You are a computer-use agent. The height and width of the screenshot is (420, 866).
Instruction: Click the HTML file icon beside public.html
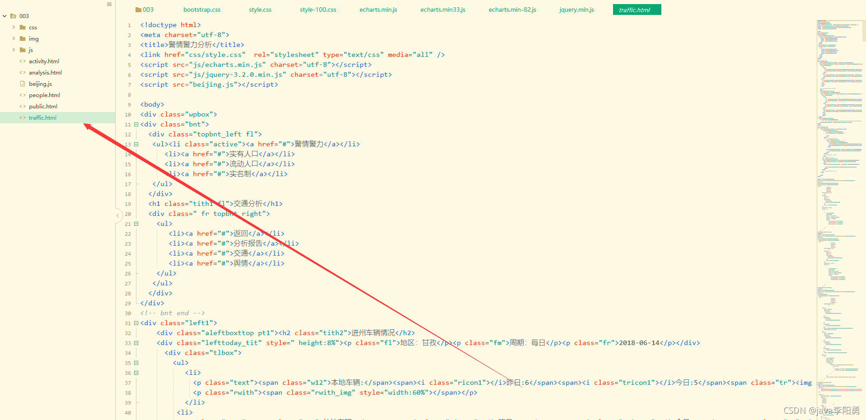(x=23, y=106)
